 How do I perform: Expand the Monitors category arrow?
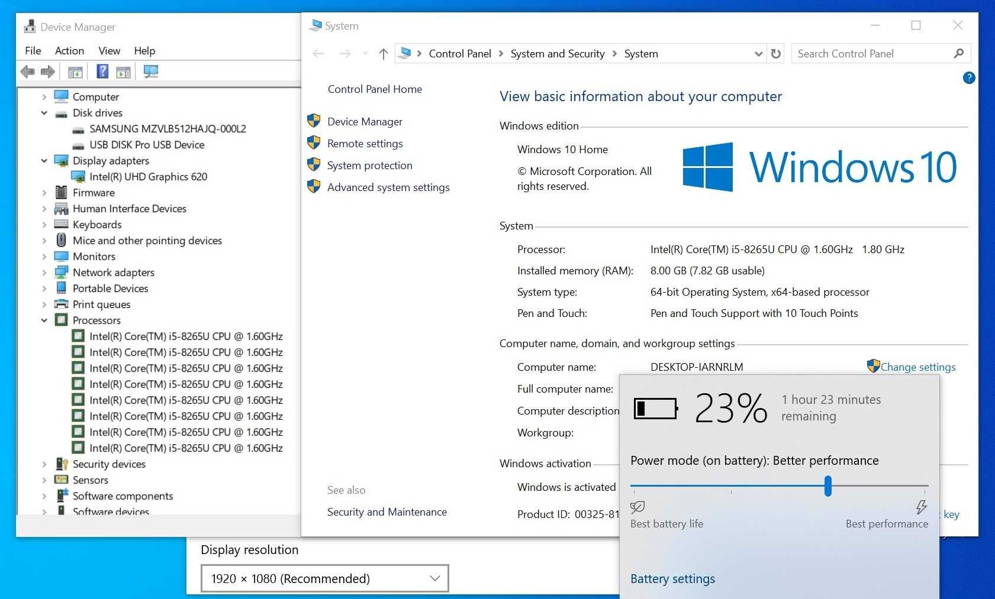(44, 256)
